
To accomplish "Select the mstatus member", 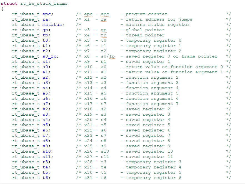I will 52,25.
